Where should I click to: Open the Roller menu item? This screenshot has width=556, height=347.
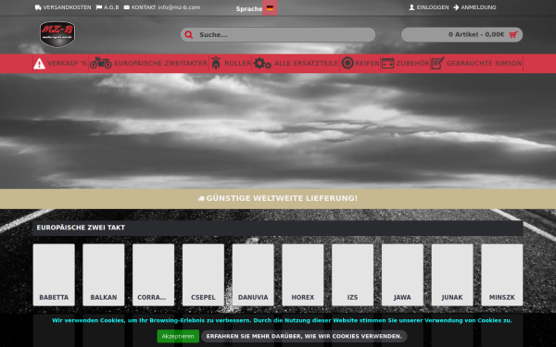tap(231, 63)
